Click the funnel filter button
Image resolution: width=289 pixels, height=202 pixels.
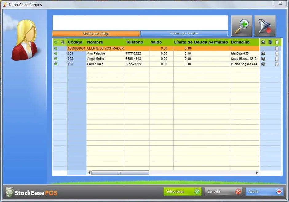(x=265, y=26)
